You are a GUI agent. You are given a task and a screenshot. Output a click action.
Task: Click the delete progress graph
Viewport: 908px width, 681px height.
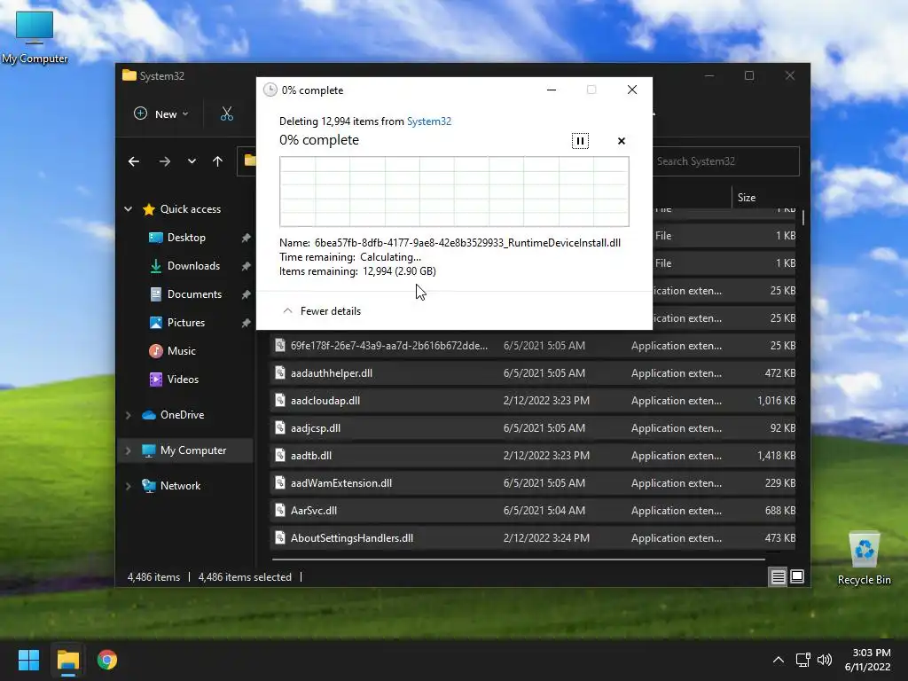pyautogui.click(x=454, y=192)
